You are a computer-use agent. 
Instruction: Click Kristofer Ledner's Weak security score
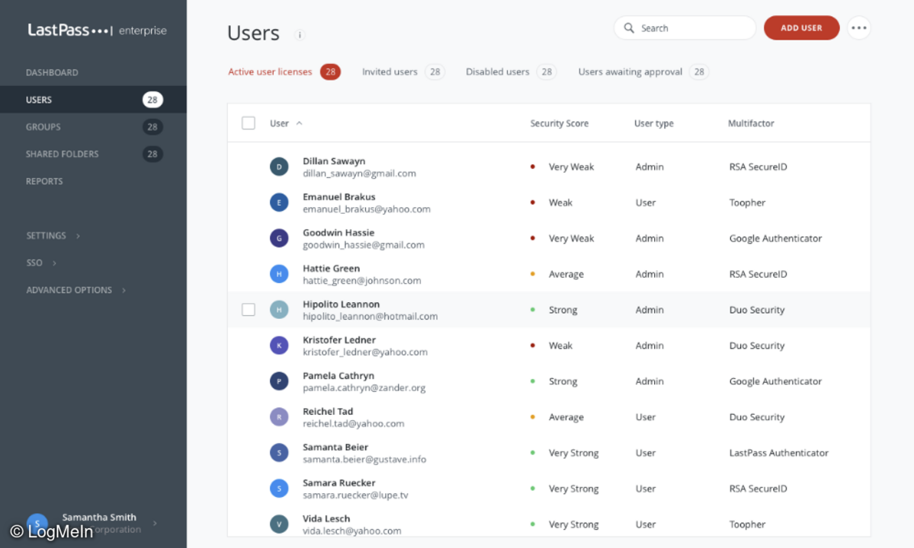click(561, 346)
